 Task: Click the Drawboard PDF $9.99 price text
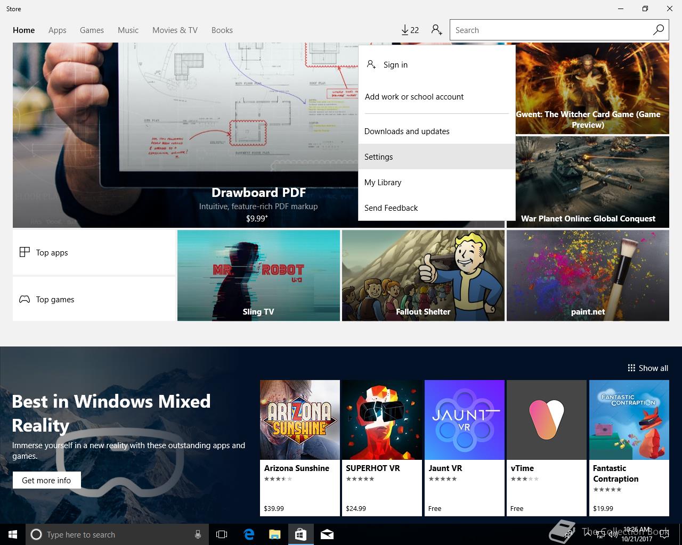[x=257, y=218]
